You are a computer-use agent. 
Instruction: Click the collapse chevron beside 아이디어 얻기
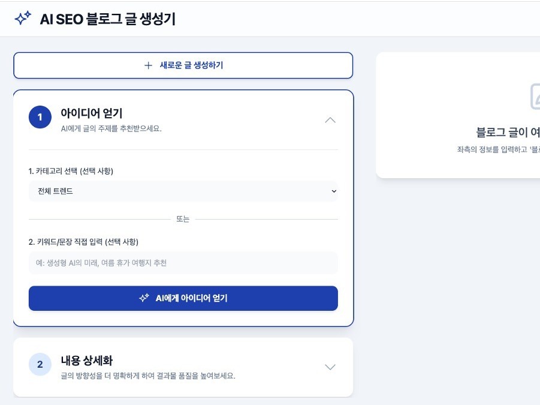pyautogui.click(x=330, y=120)
